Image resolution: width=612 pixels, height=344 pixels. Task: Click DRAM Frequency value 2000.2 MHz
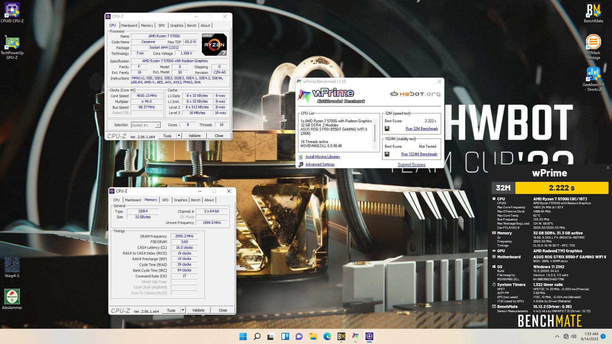click(x=184, y=236)
